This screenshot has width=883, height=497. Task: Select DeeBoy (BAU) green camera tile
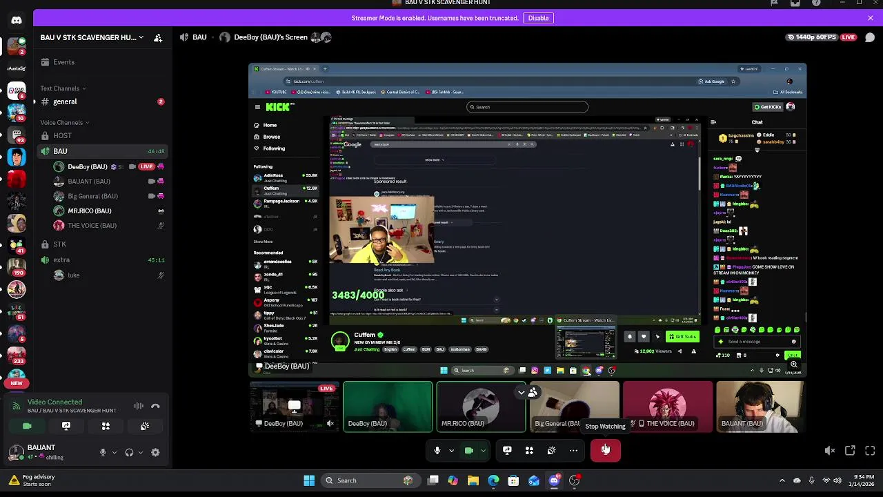[x=388, y=407]
